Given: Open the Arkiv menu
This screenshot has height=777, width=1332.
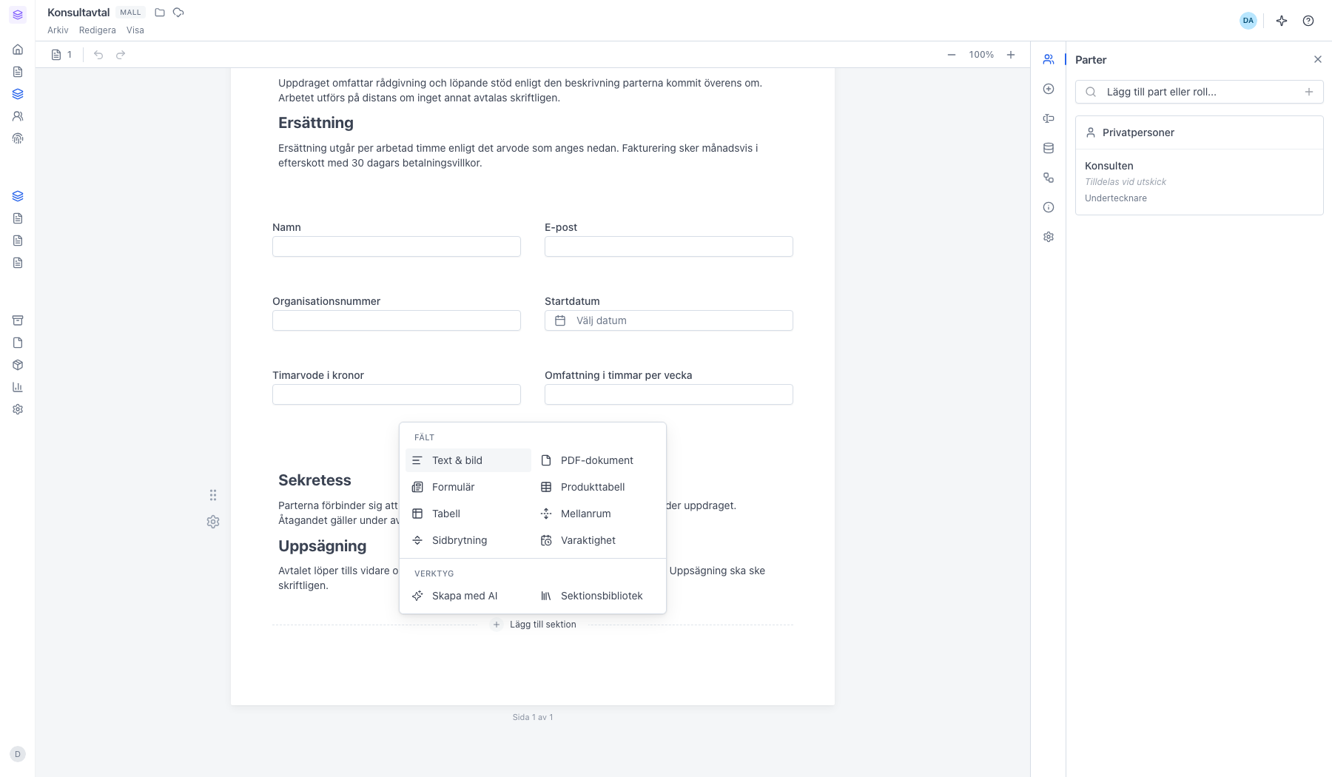Looking at the screenshot, I should pos(58,30).
